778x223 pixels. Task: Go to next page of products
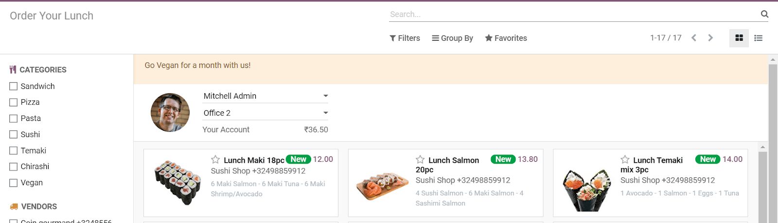[710, 38]
